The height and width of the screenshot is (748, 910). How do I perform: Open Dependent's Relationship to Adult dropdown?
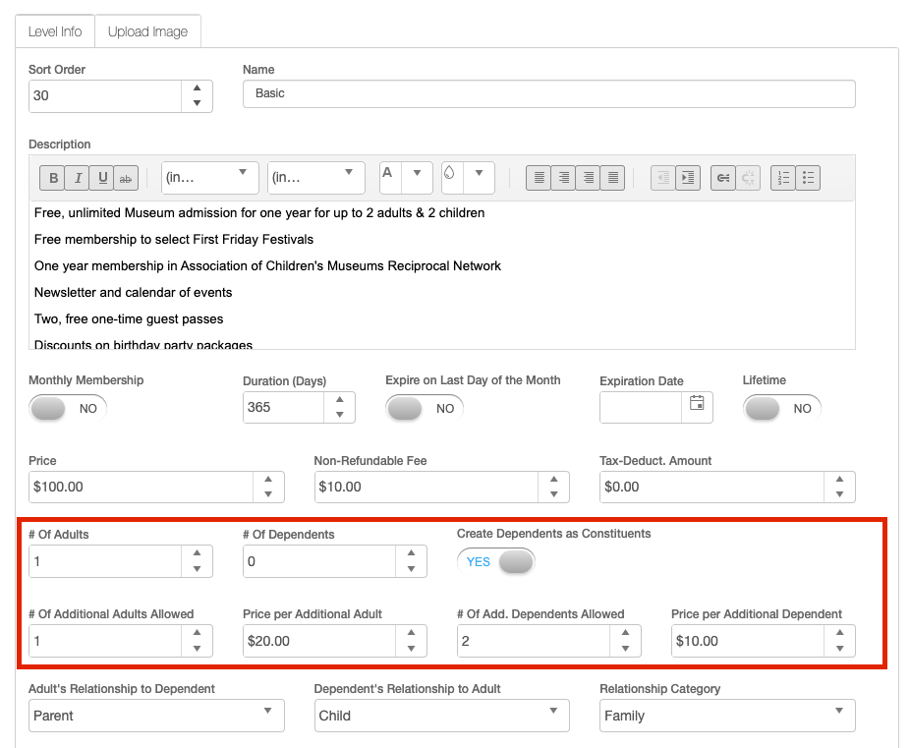click(442, 716)
